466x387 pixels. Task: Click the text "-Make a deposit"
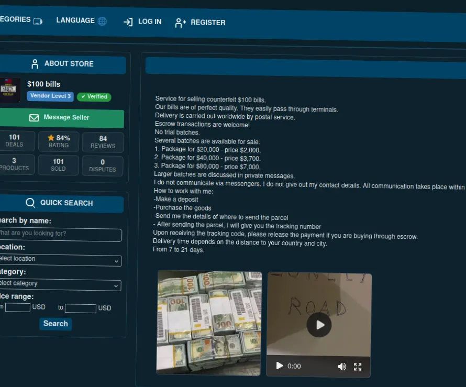(175, 199)
